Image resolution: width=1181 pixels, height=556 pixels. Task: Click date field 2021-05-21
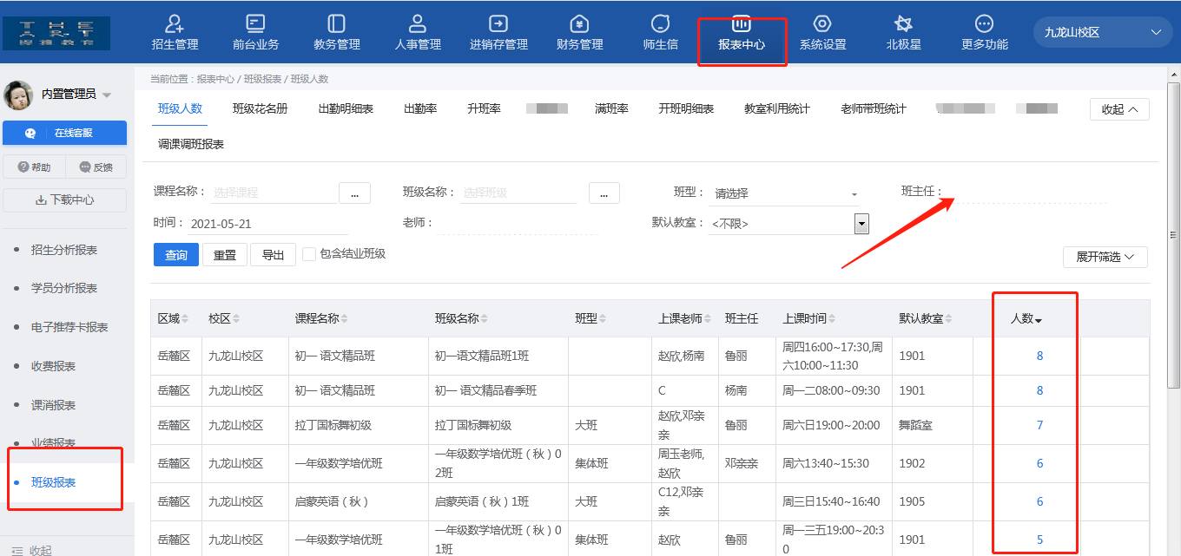tap(268, 224)
